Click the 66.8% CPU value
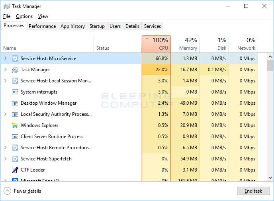 tap(162, 59)
